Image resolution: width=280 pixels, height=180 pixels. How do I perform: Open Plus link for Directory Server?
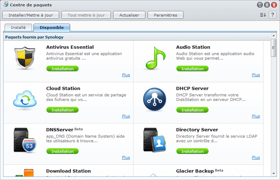pyautogui.click(x=256, y=158)
